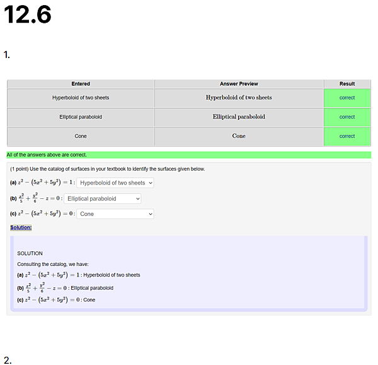Click entered 'Cone' cell

coord(81,136)
